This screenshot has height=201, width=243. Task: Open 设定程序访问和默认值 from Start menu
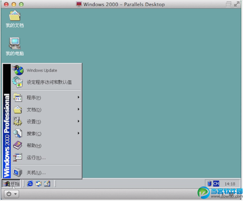tap(46, 82)
